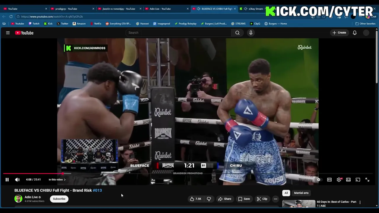Click the browser address bar URL
379x213 pixels.
52,17
